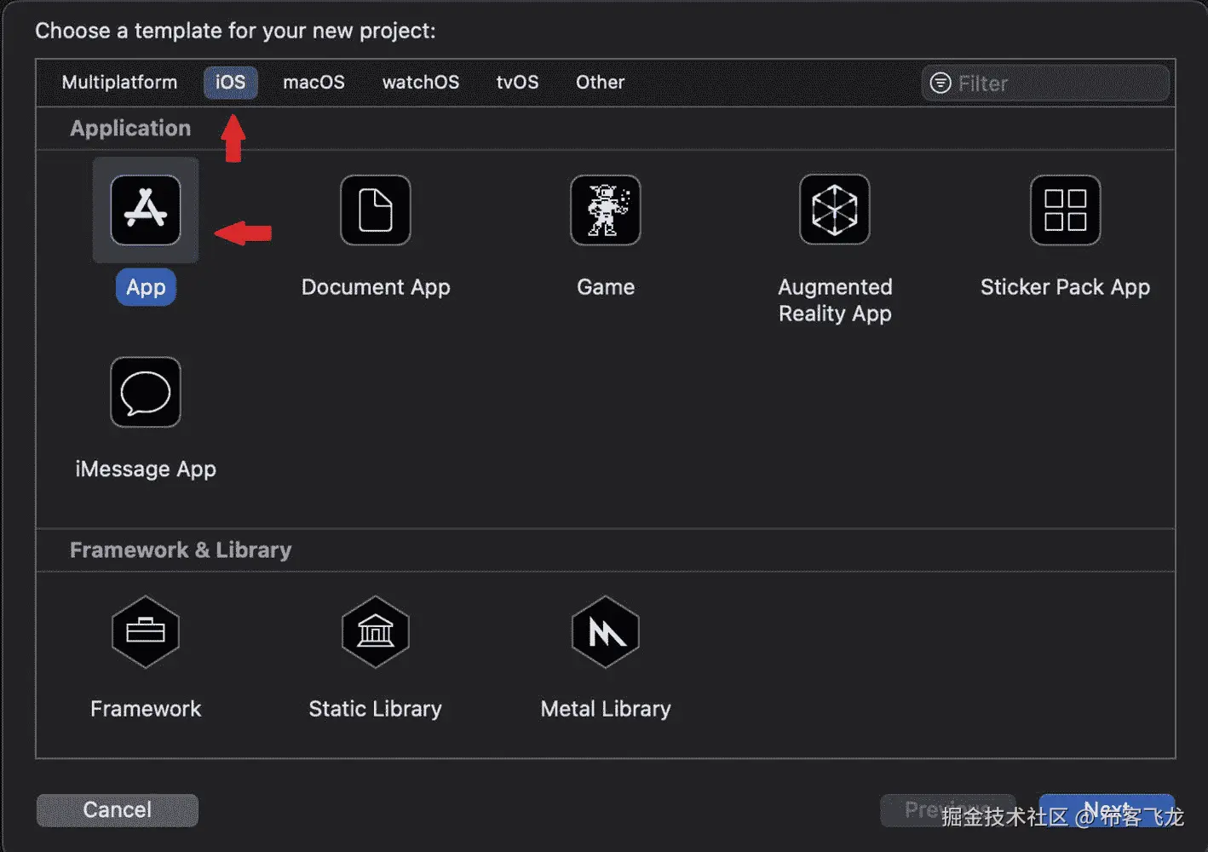Click the "Framework & Library" section header
The width and height of the screenshot is (1208, 852).
pos(181,550)
